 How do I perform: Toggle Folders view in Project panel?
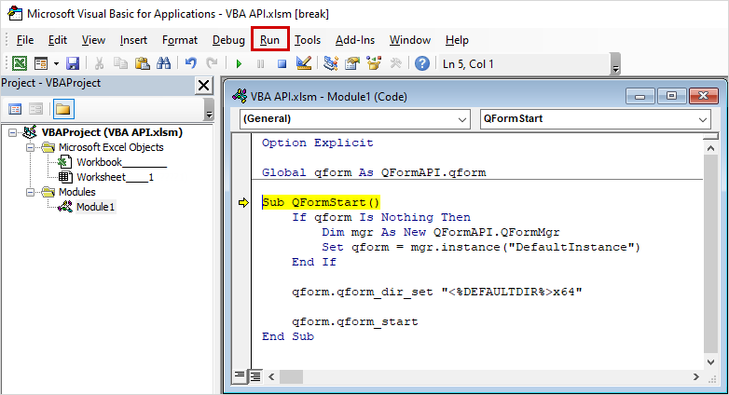pos(63,109)
